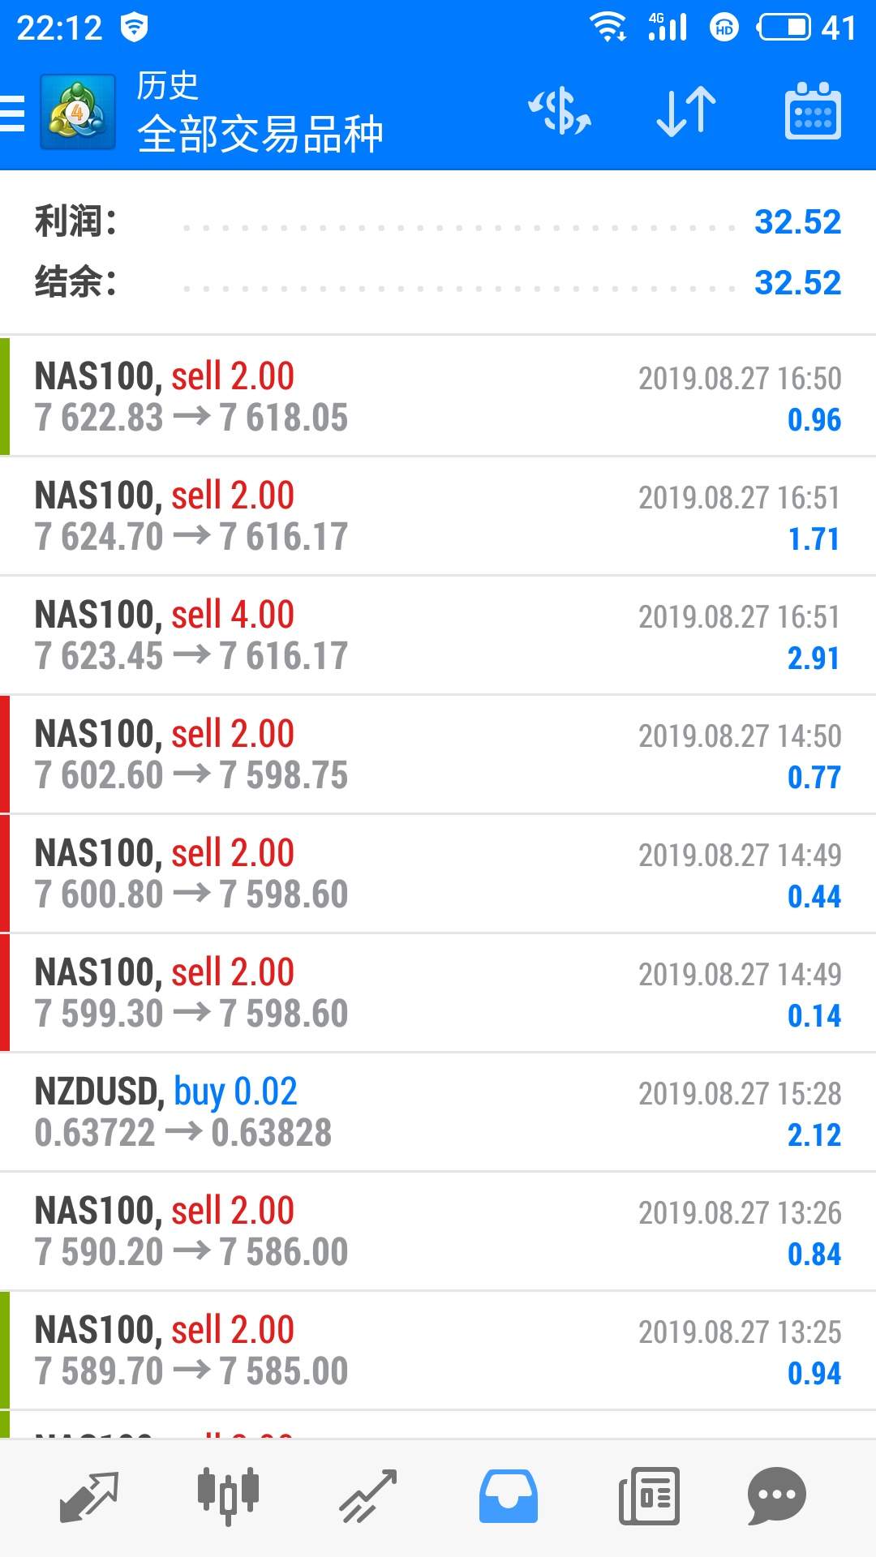Tap the MetaTrader 4 app logo
This screenshot has width=876, height=1557.
click(x=78, y=112)
